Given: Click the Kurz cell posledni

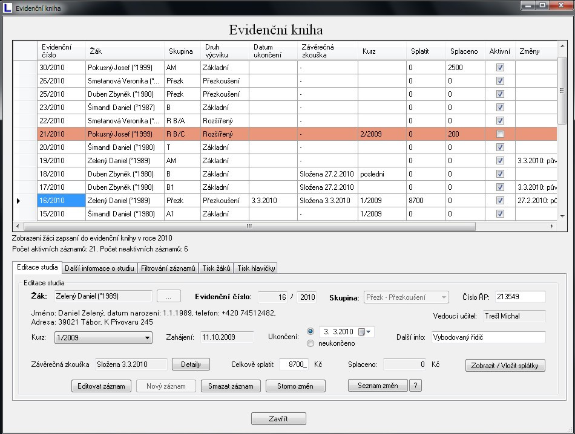Looking at the screenshot, I should 382,174.
